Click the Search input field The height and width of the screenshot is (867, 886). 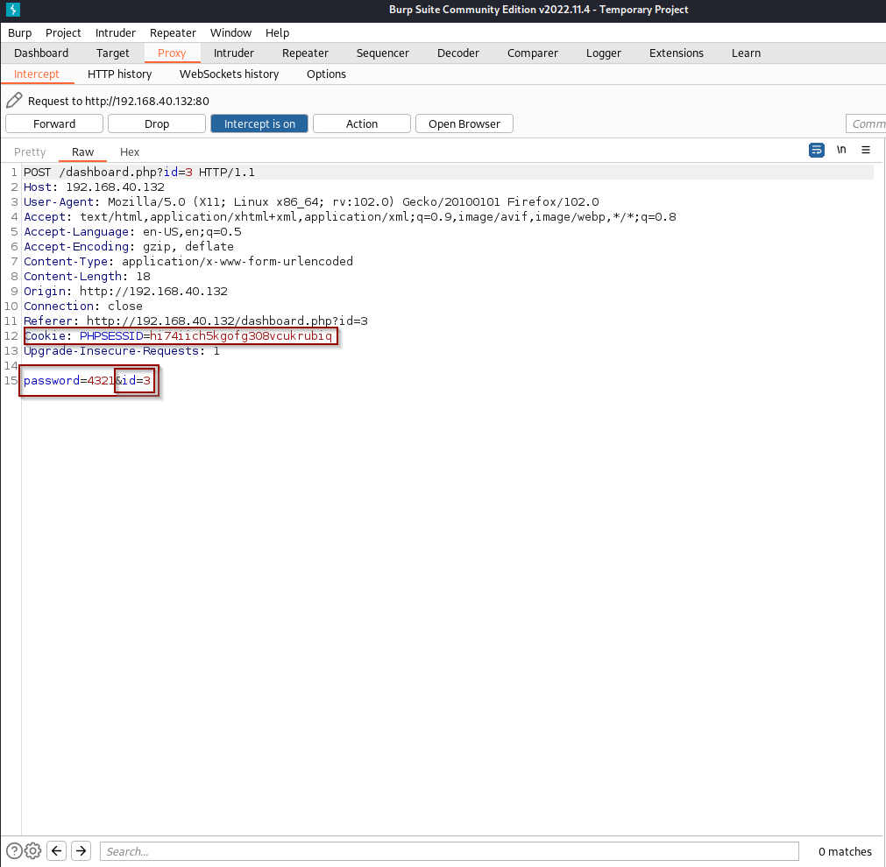[x=449, y=851]
